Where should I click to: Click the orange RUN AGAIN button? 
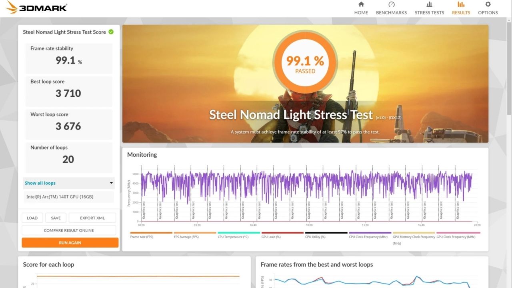coord(70,243)
